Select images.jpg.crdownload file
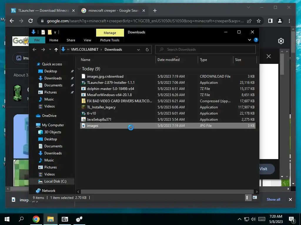 tap(168, 76)
